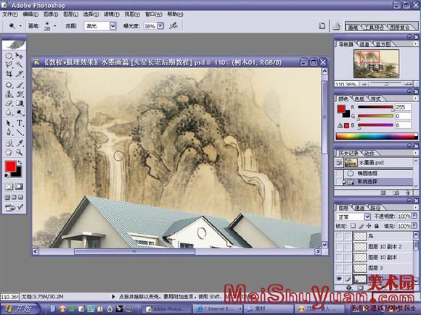
Task: Jump to ImageReady from toolbox bottom
Action: point(10,208)
